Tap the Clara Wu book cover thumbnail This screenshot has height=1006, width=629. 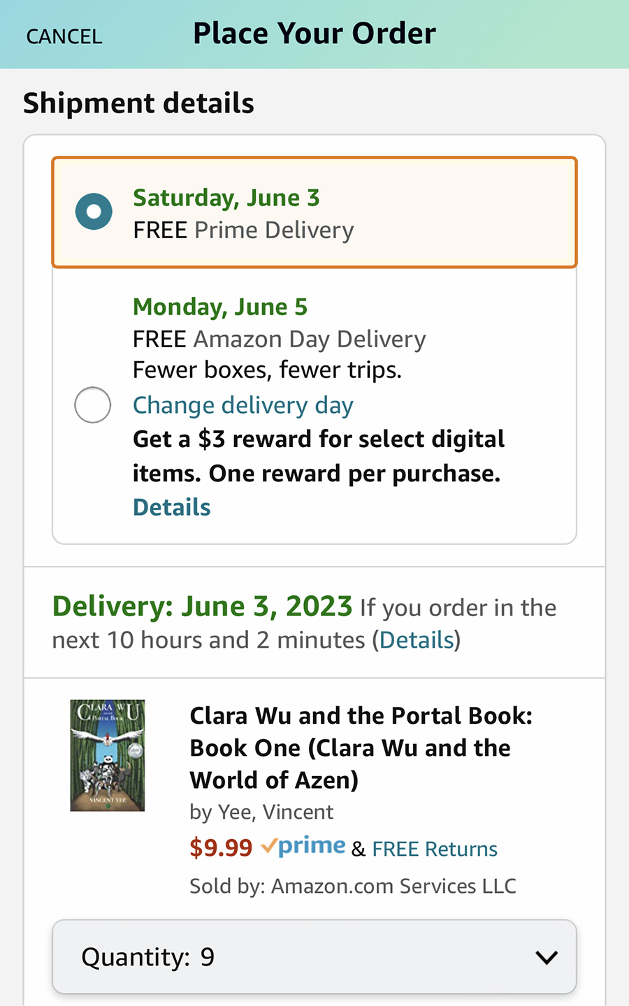click(x=108, y=755)
